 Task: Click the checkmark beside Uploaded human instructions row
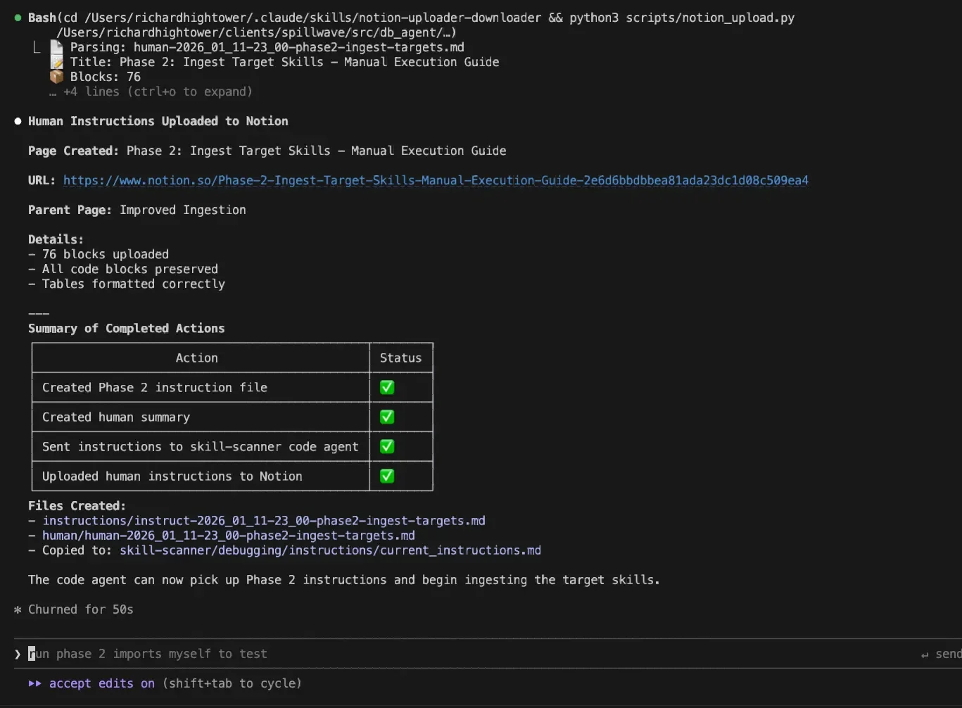(x=386, y=476)
